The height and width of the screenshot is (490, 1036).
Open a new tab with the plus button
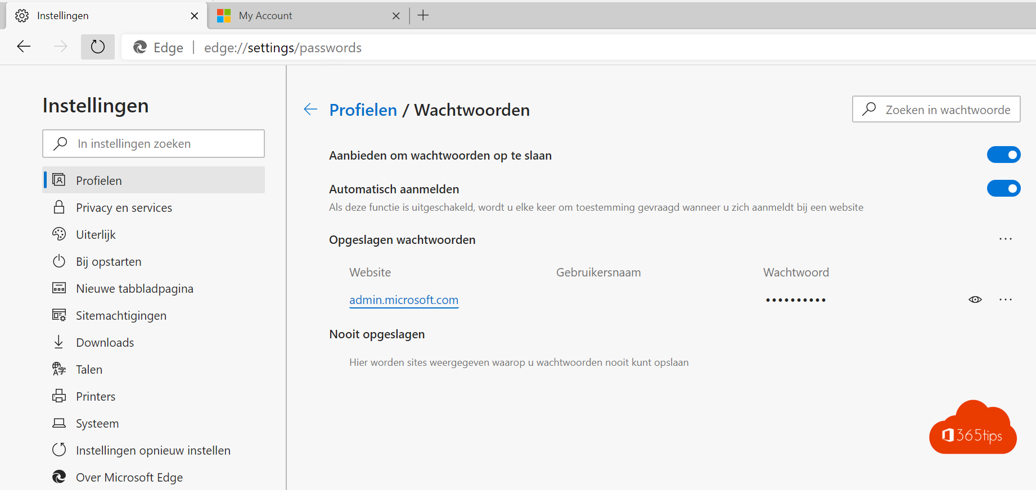coord(424,16)
